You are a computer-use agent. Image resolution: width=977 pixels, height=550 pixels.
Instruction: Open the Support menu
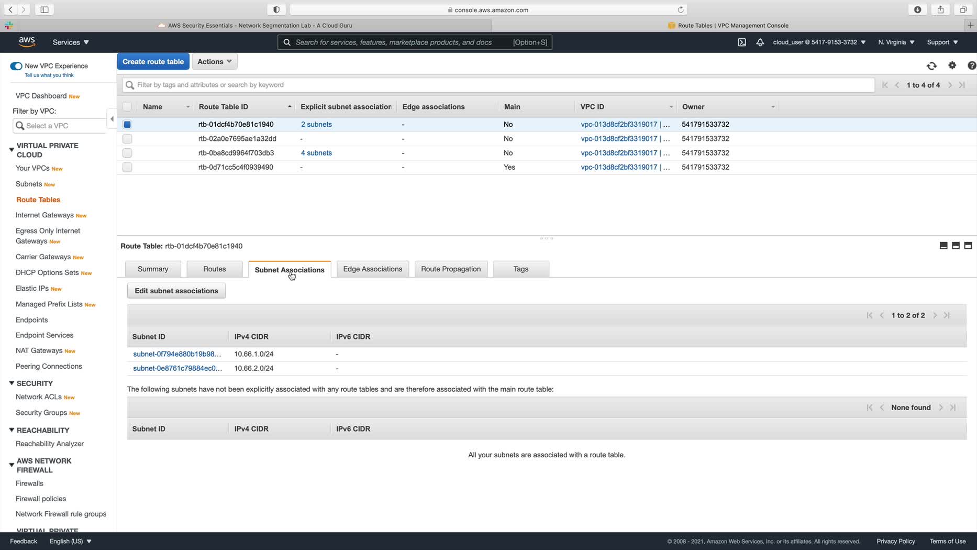[x=942, y=42]
